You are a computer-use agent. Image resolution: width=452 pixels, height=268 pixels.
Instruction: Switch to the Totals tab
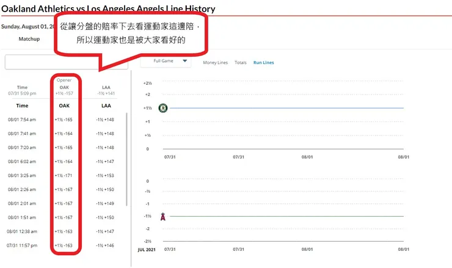click(241, 62)
